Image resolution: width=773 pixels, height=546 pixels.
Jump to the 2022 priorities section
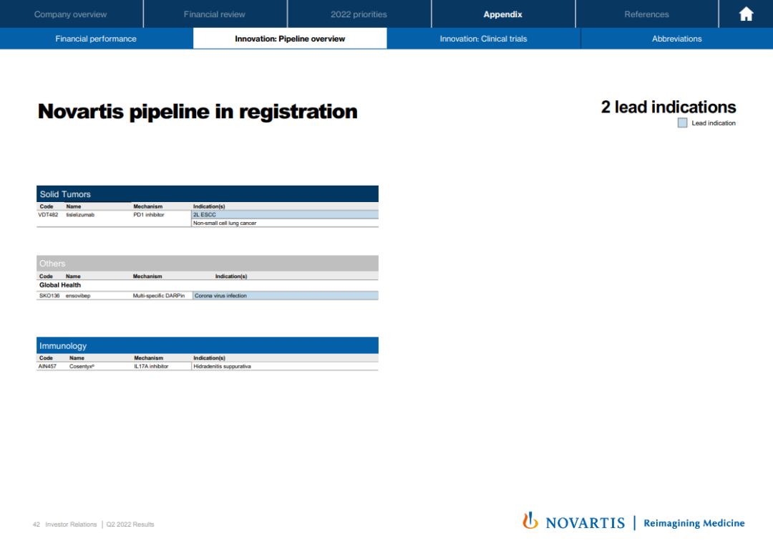point(359,14)
